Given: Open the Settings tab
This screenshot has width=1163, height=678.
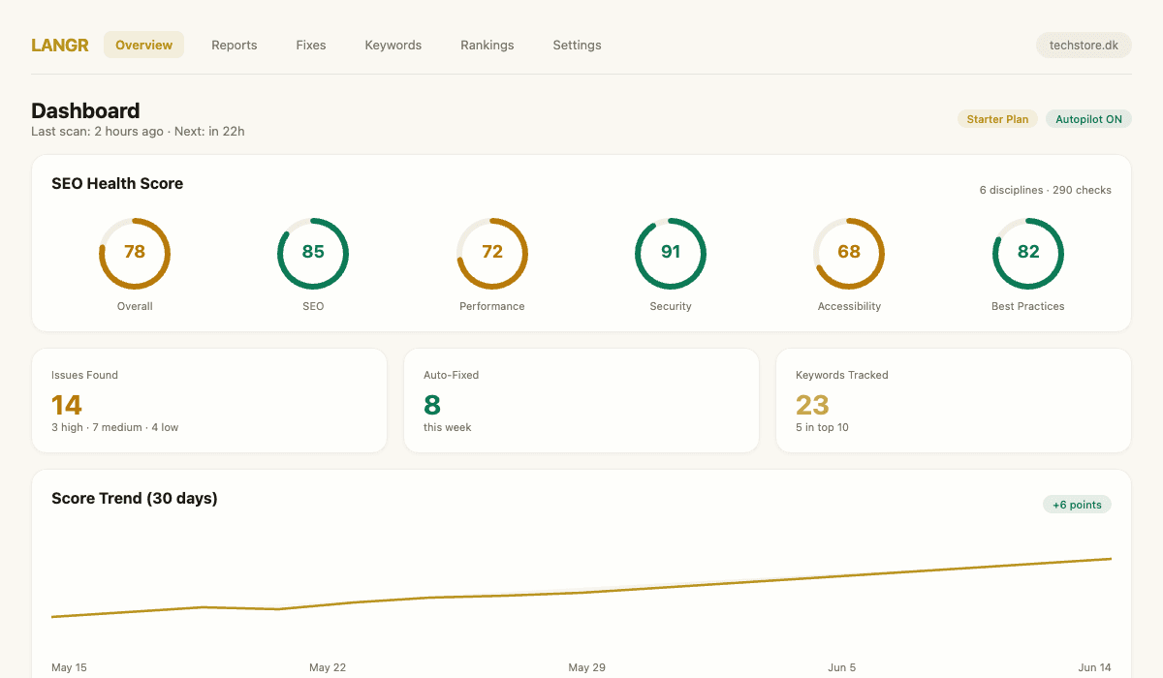Looking at the screenshot, I should click(x=577, y=45).
